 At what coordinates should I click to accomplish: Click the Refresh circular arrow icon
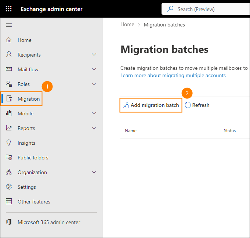(x=188, y=105)
